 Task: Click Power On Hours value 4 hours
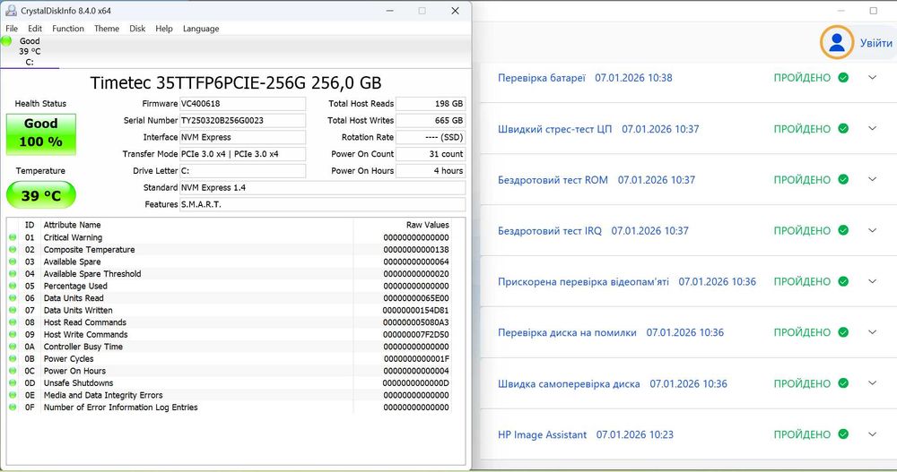coord(431,171)
